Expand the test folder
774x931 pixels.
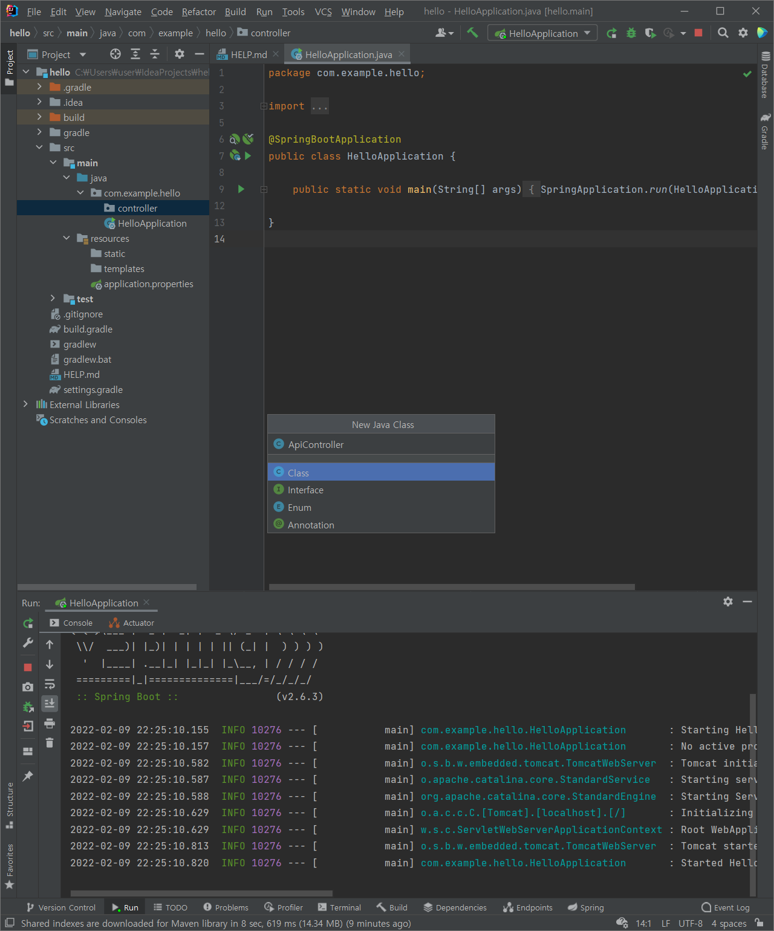click(53, 299)
